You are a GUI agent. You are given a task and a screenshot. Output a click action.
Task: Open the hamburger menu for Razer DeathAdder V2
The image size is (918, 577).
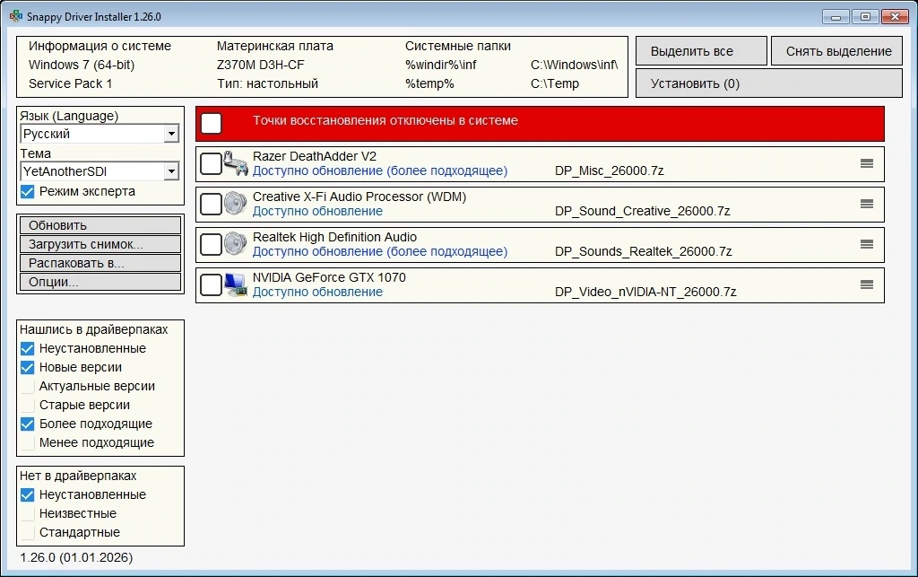[x=867, y=163]
